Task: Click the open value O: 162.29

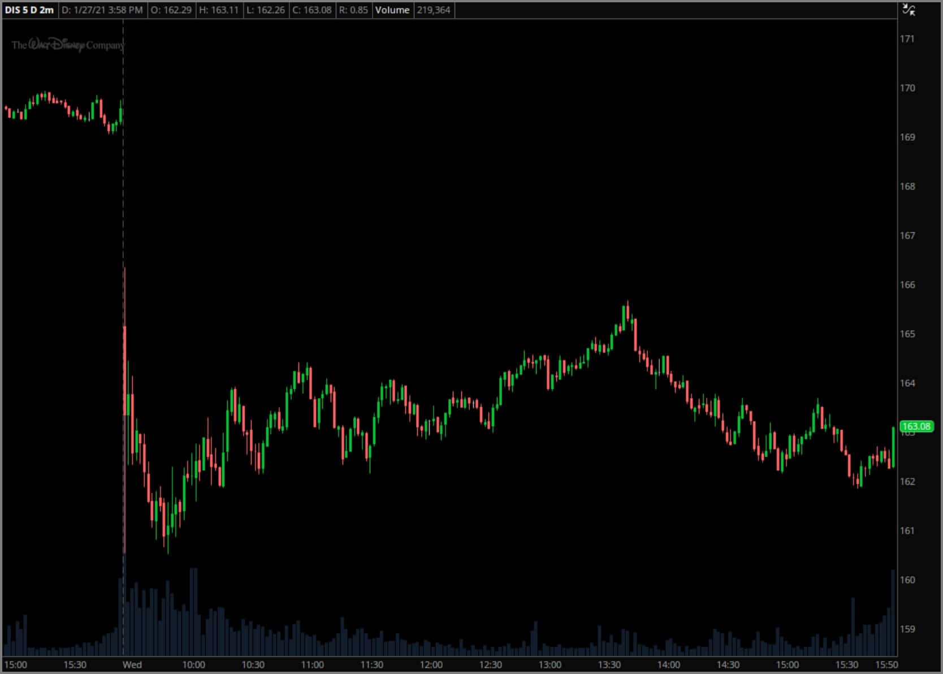Action: tap(171, 10)
